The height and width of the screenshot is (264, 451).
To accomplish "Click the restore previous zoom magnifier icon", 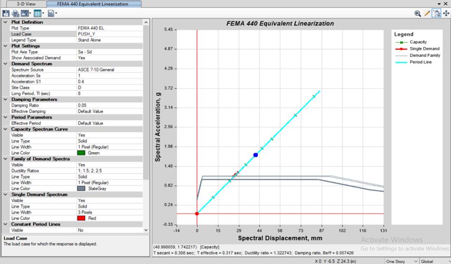I will click(x=418, y=13).
